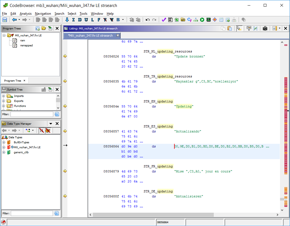Toggle filter pointers in Data Type Manager
The width and height of the screenshot is (290, 226).
tap(48, 130)
